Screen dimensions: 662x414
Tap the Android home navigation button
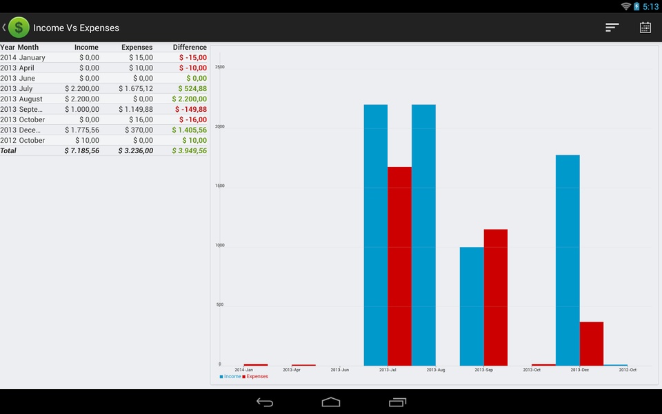click(x=331, y=402)
